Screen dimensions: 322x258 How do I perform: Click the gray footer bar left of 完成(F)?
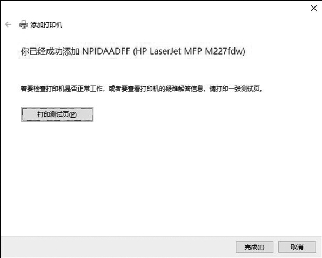click(x=118, y=247)
